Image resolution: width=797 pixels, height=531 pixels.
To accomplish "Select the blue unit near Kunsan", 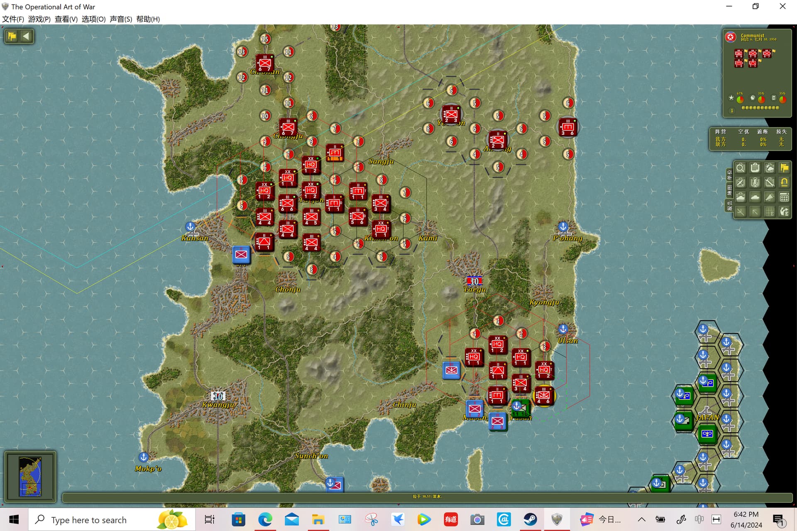I will [x=241, y=254].
